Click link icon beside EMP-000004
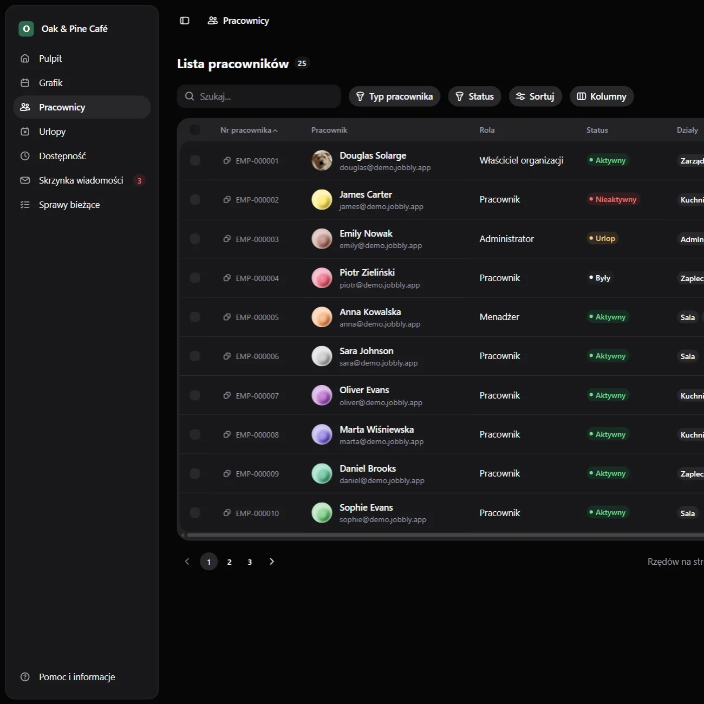 click(x=227, y=278)
